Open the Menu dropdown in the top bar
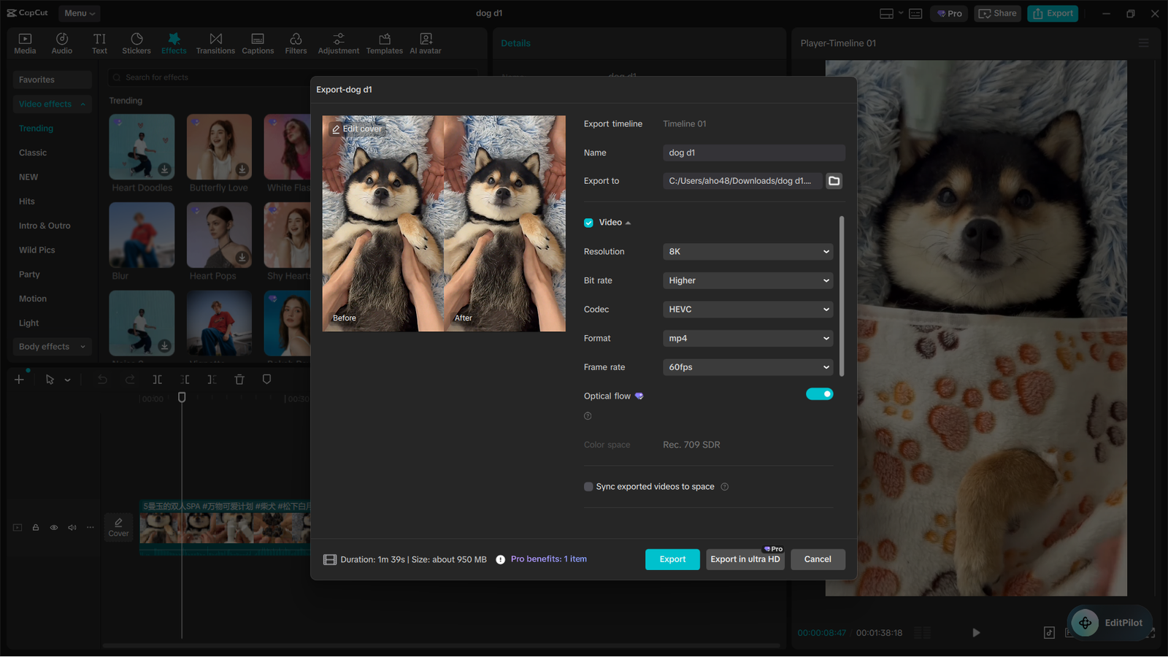The image size is (1168, 657). [x=79, y=12]
